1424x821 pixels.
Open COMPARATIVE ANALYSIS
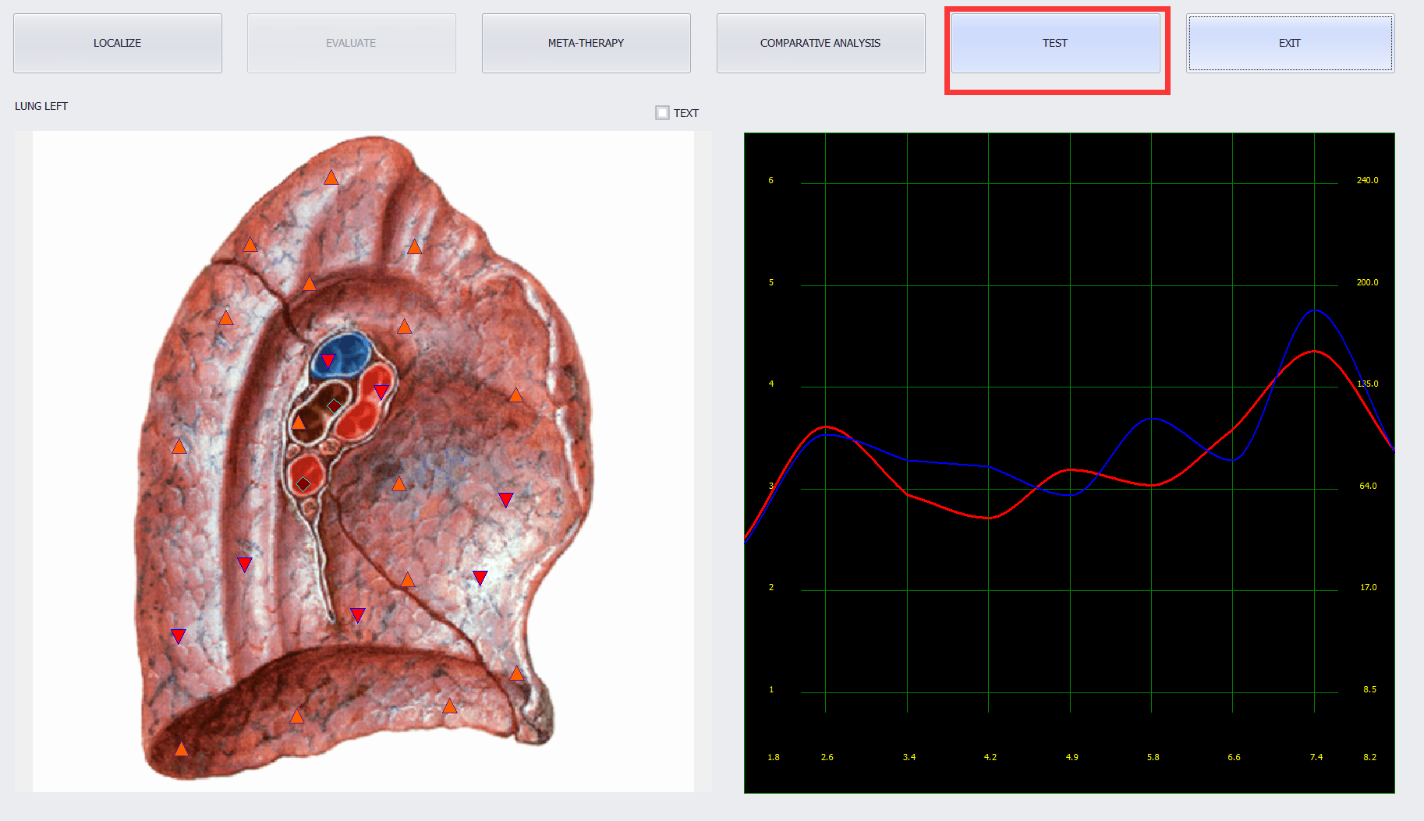pos(821,43)
